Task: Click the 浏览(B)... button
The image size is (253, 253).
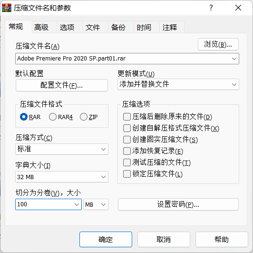Action: click(218, 44)
